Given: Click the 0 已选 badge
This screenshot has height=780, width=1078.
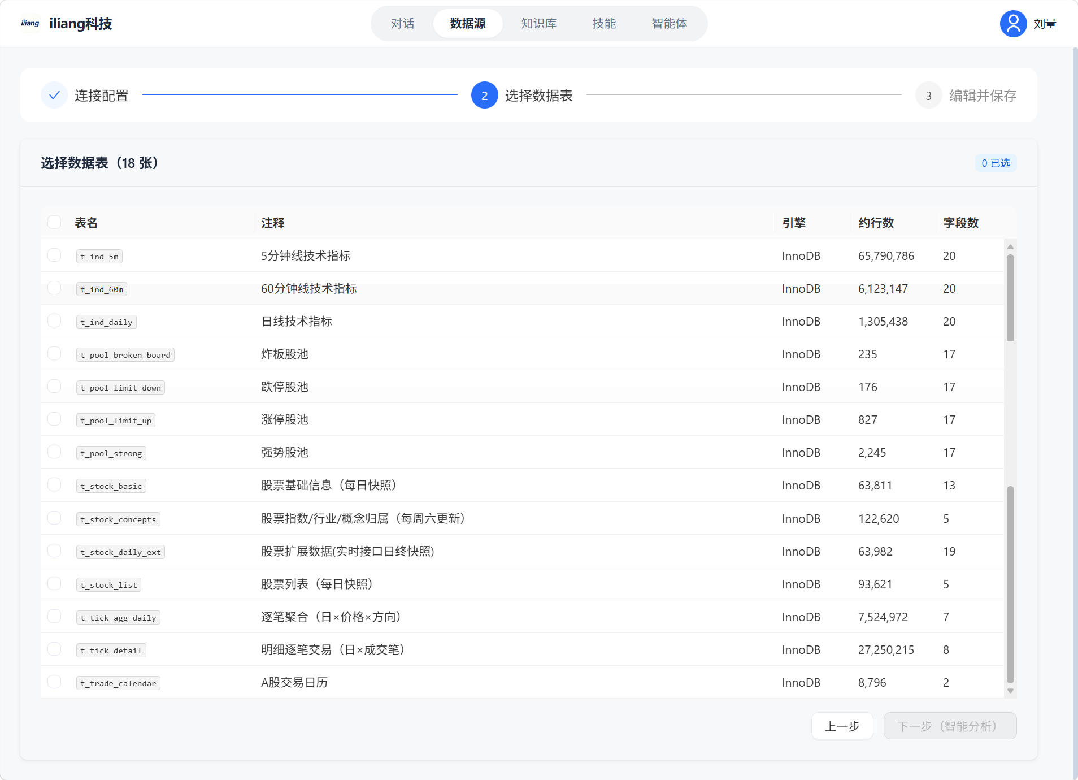Looking at the screenshot, I should coord(996,163).
